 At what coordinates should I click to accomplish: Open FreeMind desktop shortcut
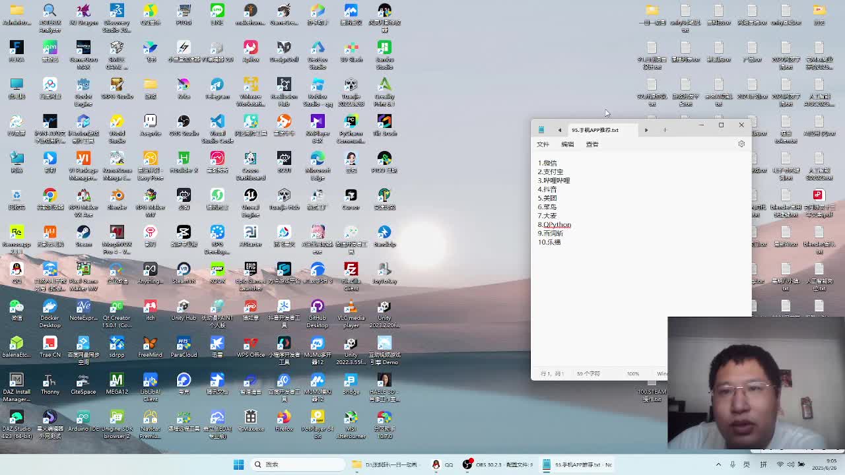(151, 347)
